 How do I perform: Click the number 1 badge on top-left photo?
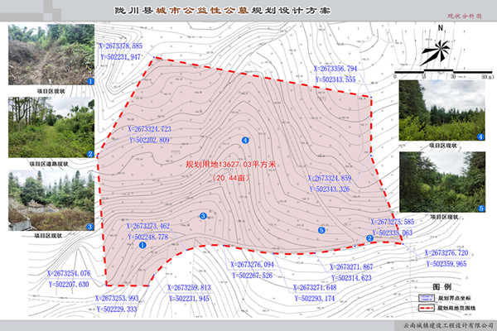tap(89, 82)
